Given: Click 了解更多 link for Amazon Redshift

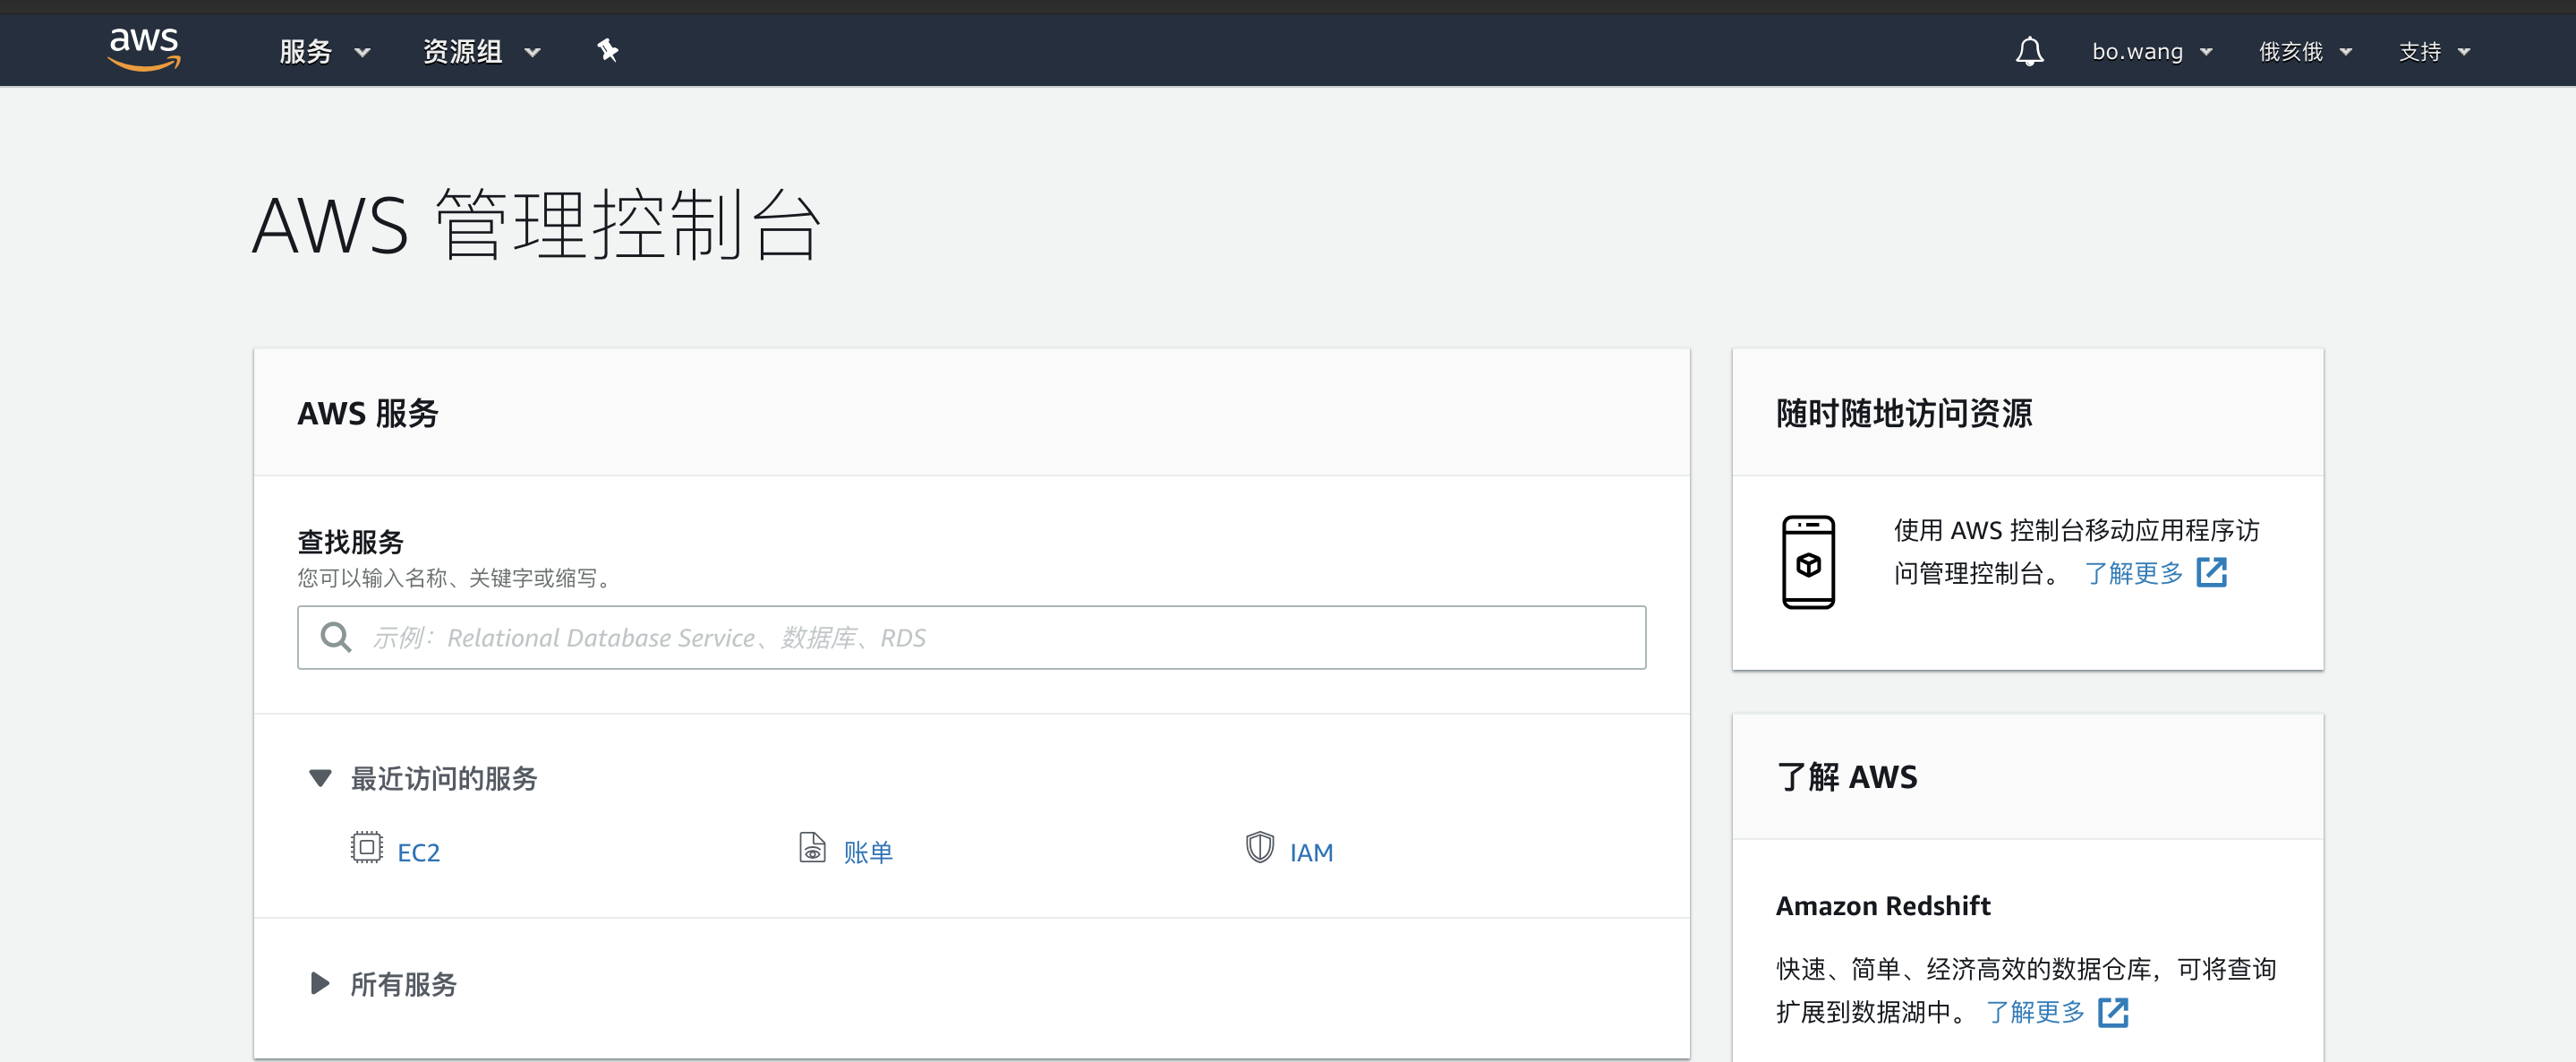Looking at the screenshot, I should (2034, 1012).
